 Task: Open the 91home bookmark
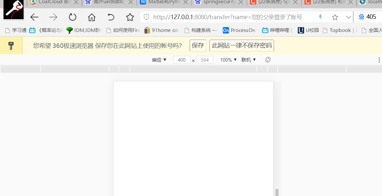click(x=161, y=30)
